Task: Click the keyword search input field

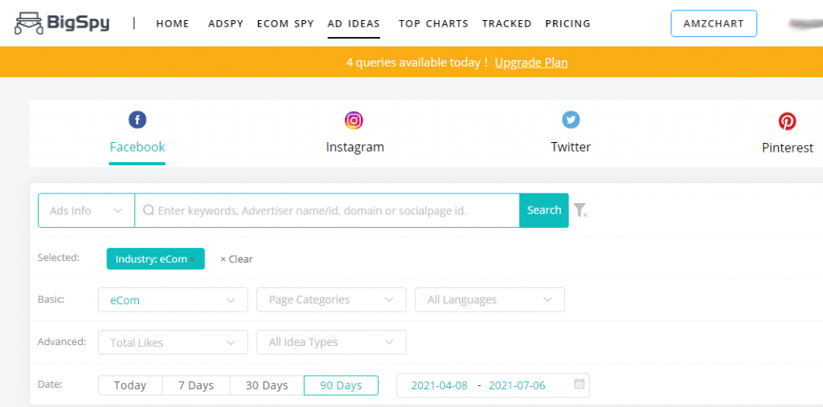Action: (327, 210)
